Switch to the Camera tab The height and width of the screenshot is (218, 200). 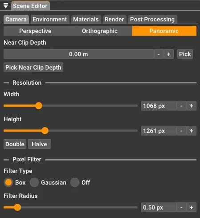click(16, 19)
